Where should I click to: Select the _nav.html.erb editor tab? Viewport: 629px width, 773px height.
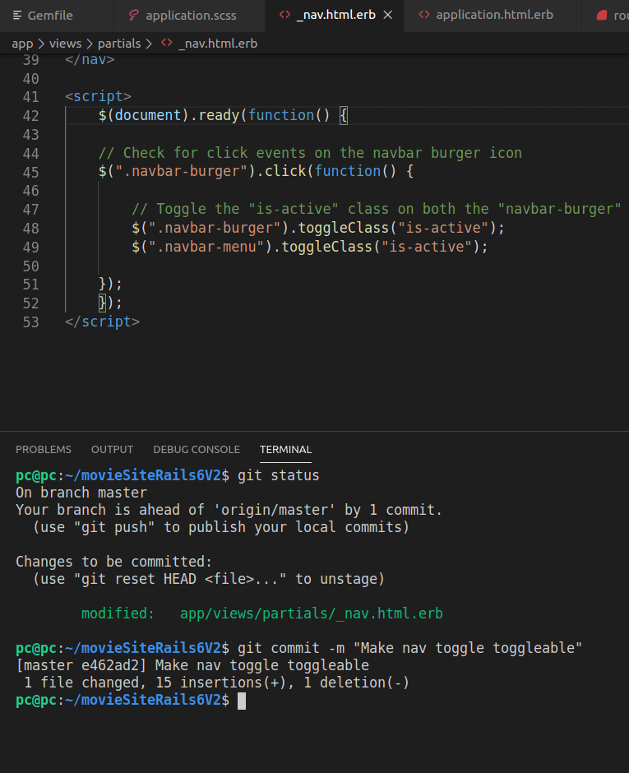coord(335,16)
